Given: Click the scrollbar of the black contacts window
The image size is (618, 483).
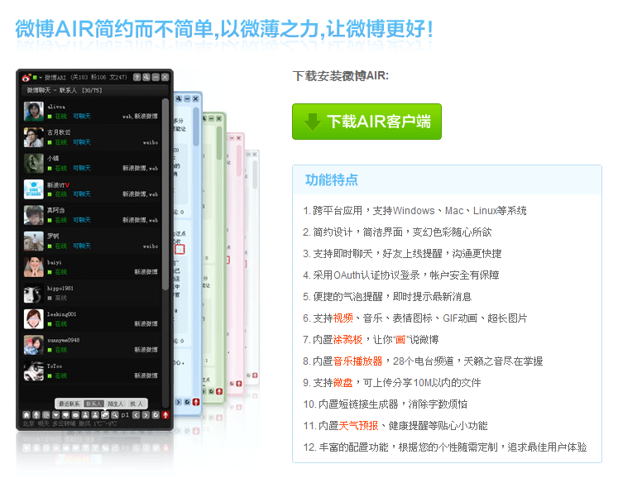Looking at the screenshot, I should 165,194.
